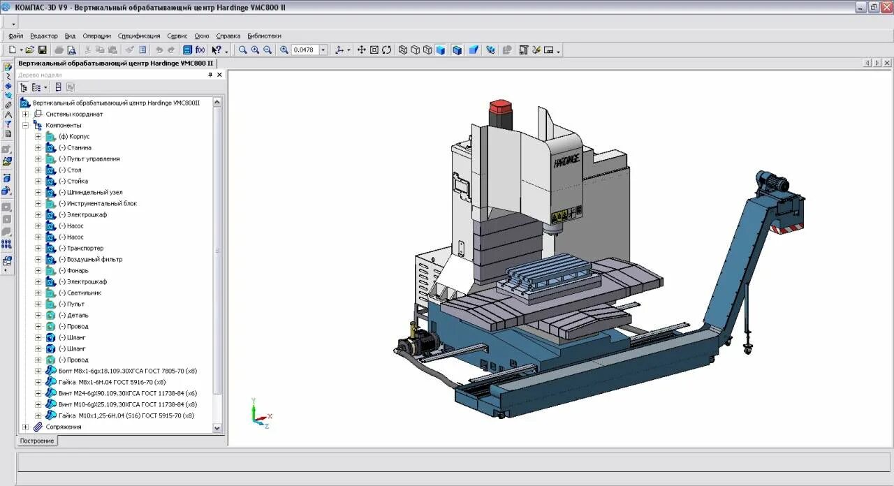Open the Library manager icon
894x486 pixels.
187,50
